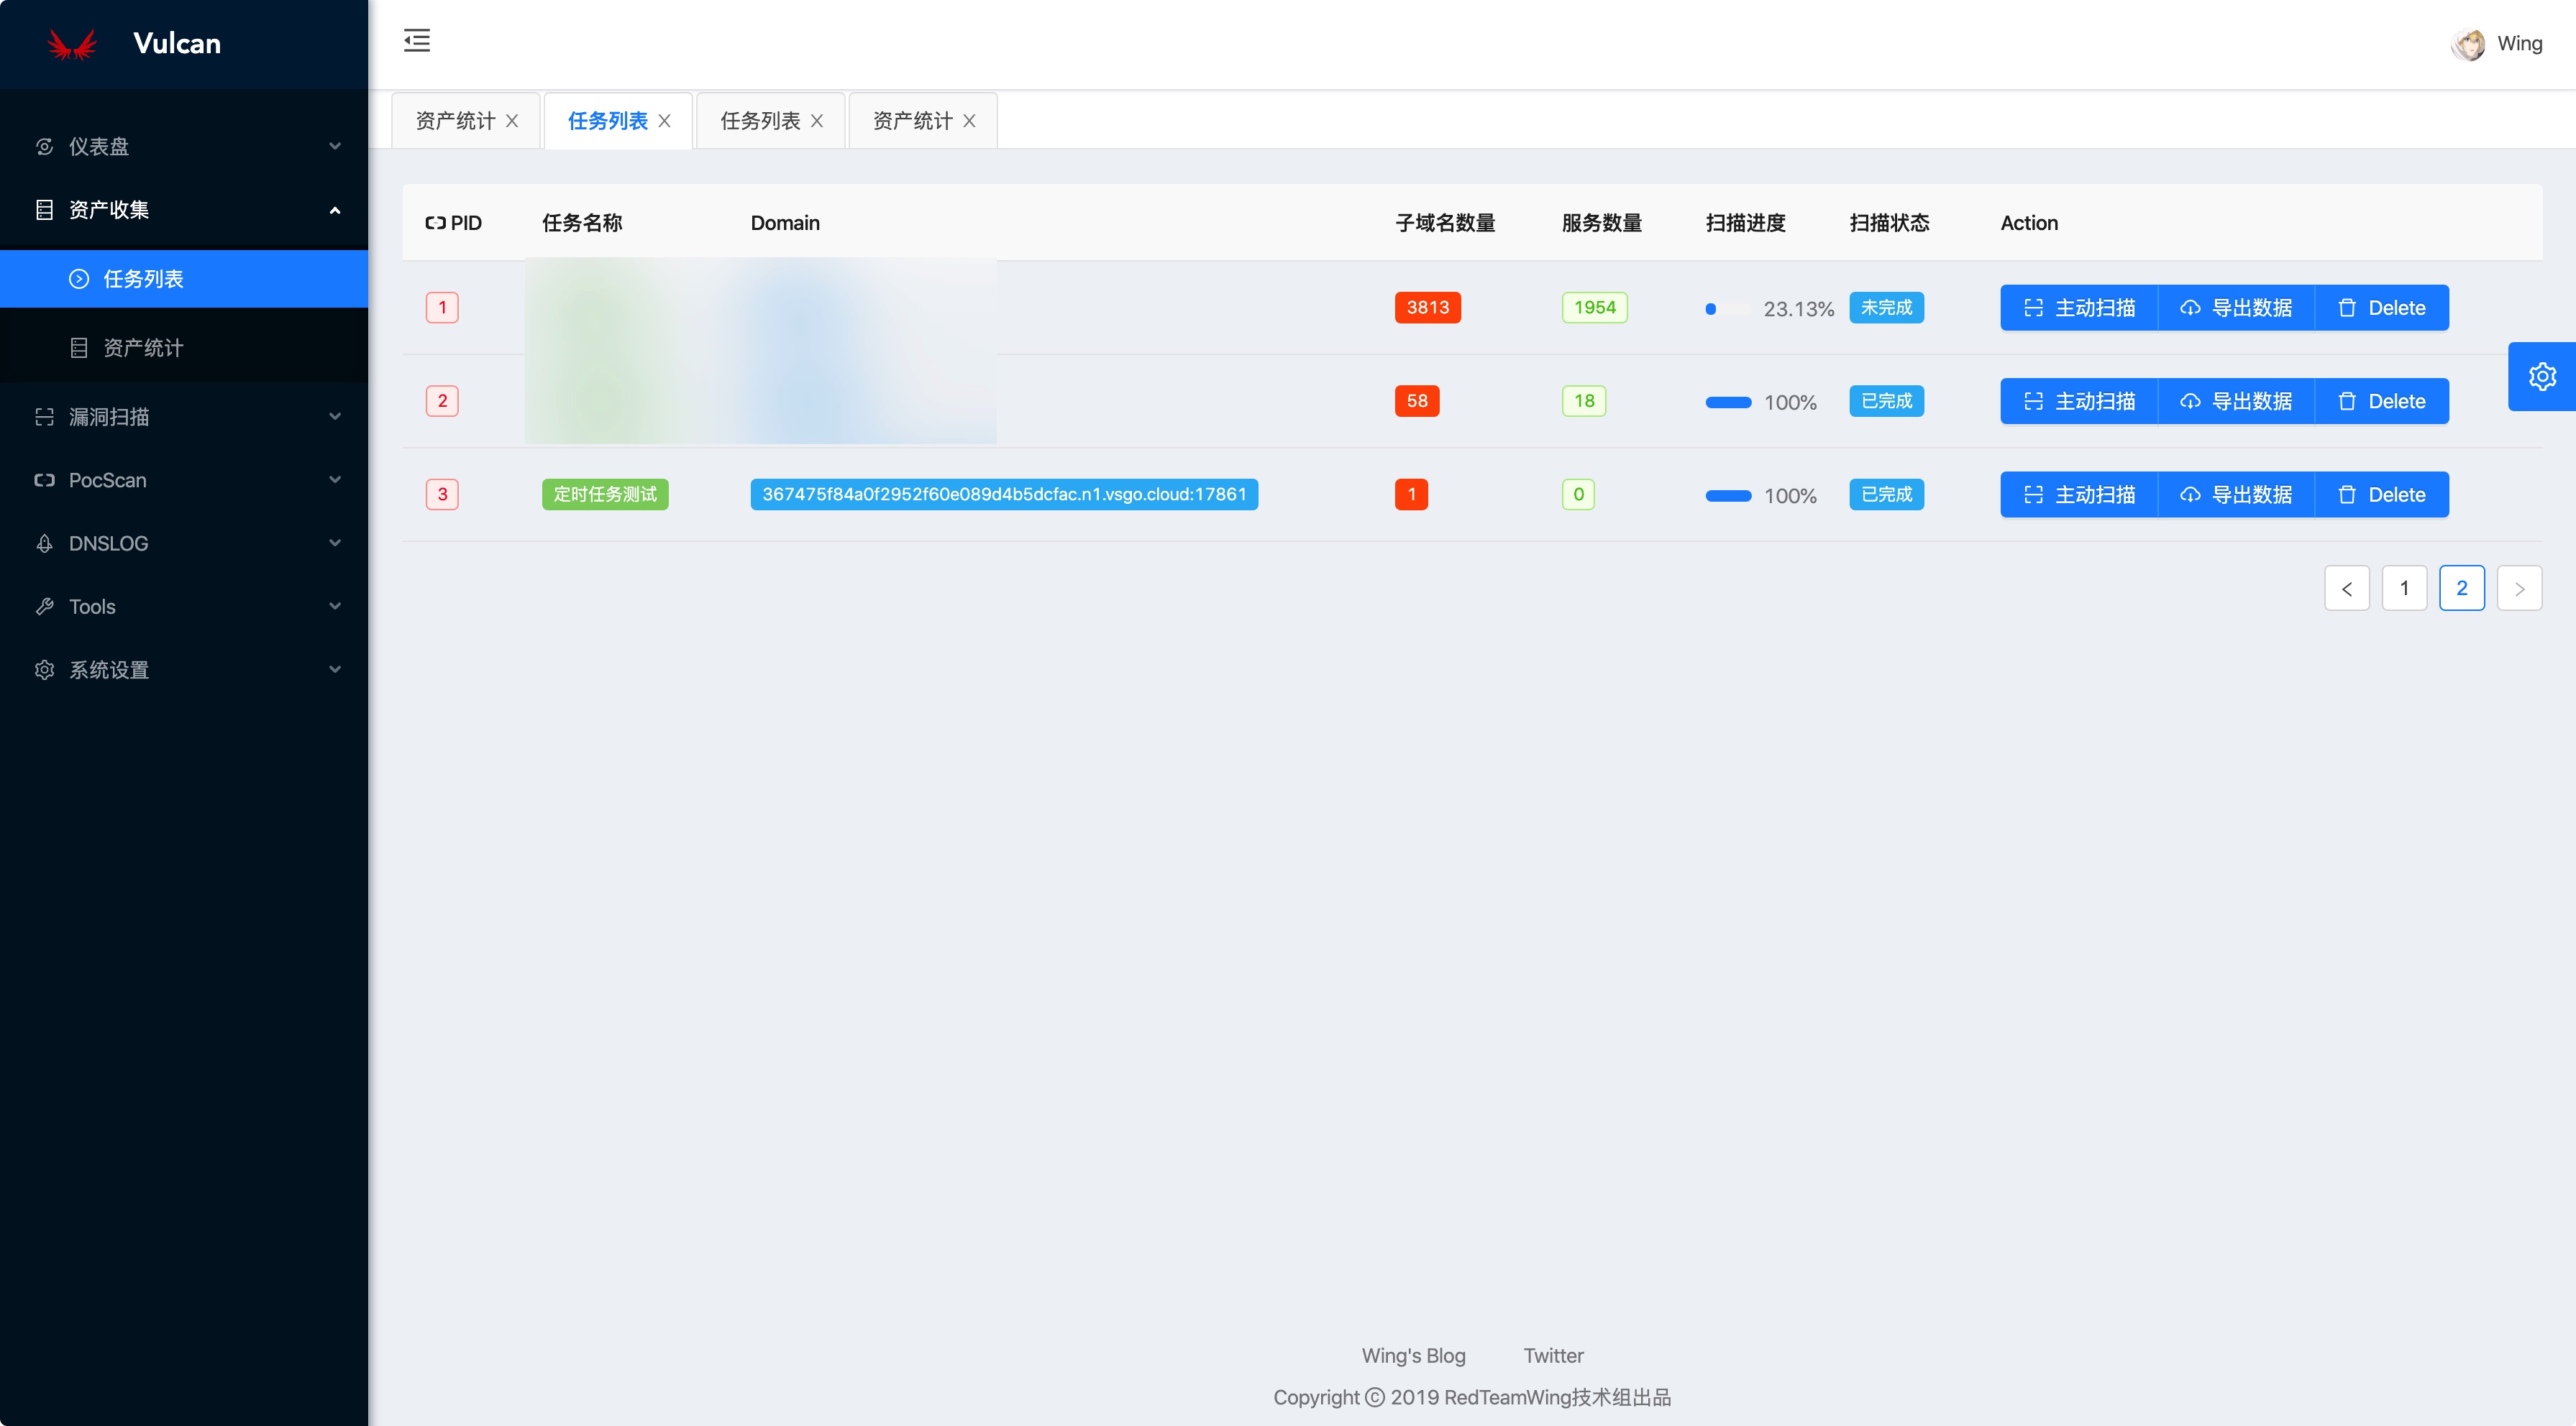Open the Wing's Blog footer link
2576x1426 pixels.
pyautogui.click(x=1413, y=1356)
